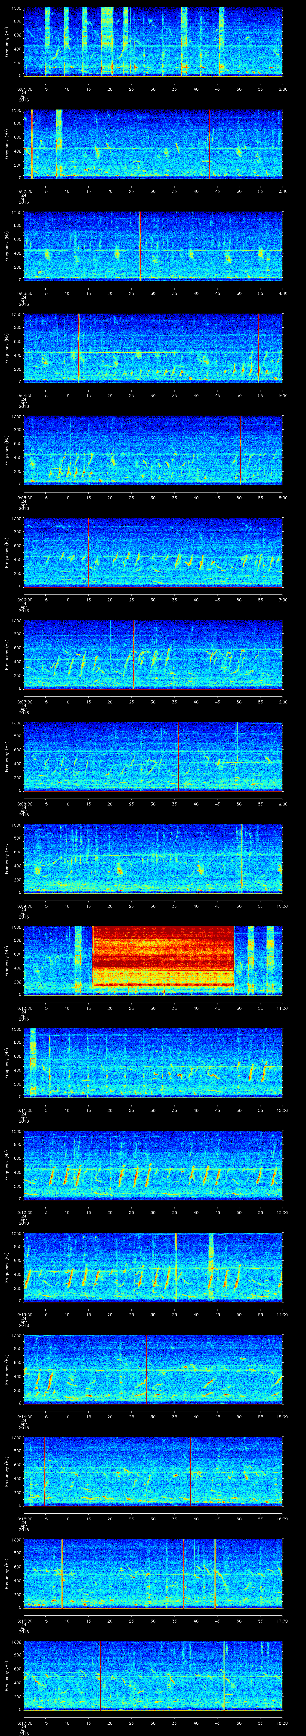
Task: Pick red line near 54 s in 0:04:00 spectrogram
Action: 259,348
